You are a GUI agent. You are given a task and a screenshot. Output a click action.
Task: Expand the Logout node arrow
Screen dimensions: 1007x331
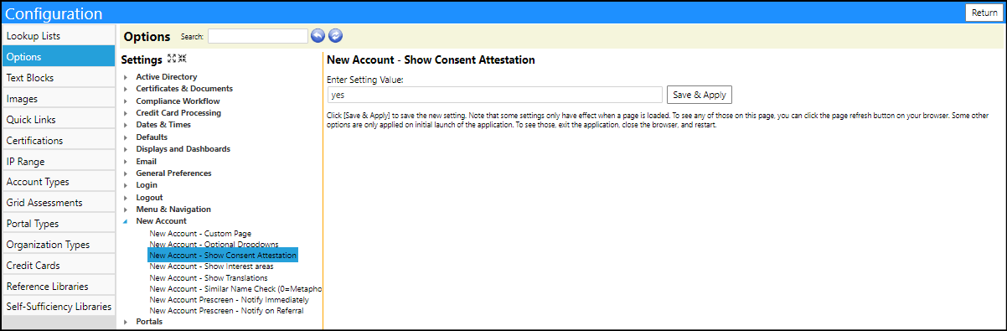click(x=126, y=198)
